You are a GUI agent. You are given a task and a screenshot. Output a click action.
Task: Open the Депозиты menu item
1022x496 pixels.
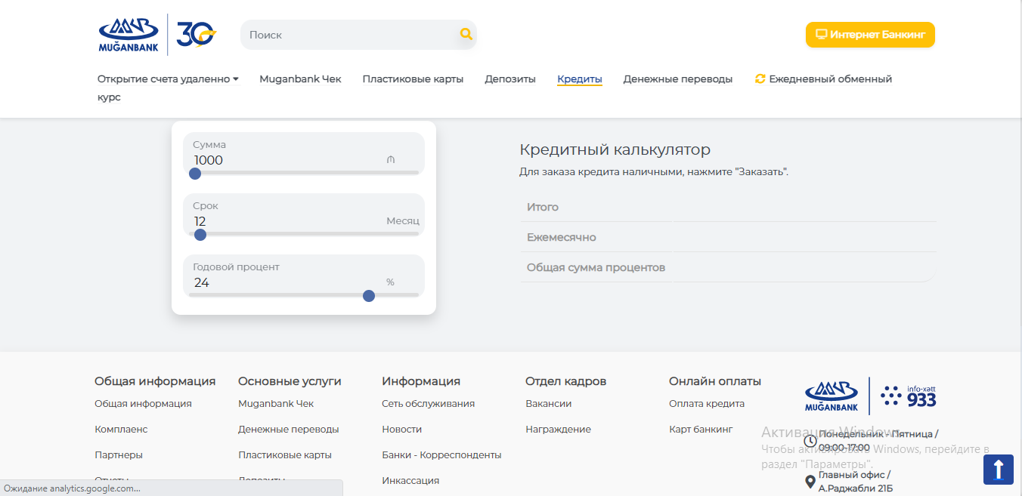coord(509,79)
